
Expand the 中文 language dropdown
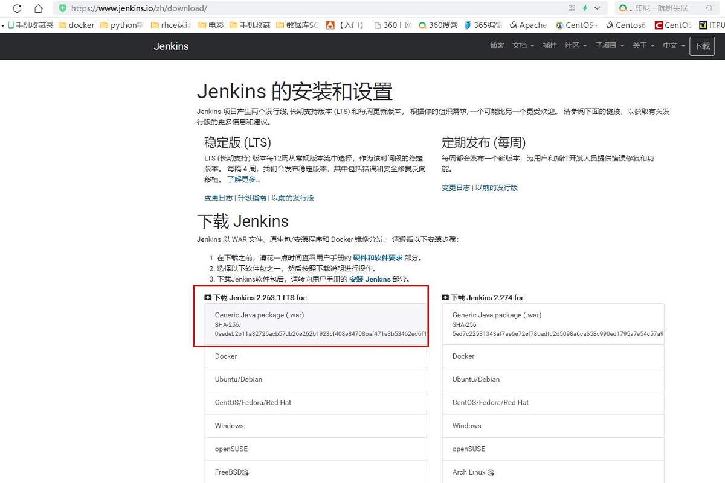(674, 46)
